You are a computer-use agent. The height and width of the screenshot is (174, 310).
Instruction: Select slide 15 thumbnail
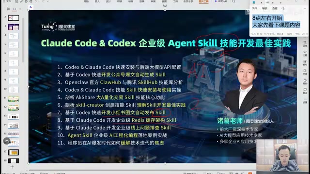pos(14,134)
